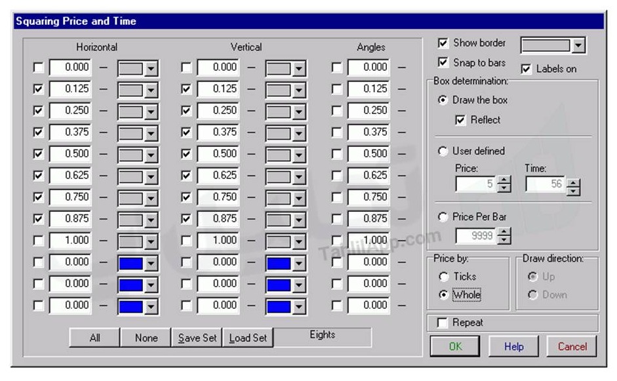This screenshot has height=381, width=617.
Task: Open the Horizontal 0.500 color dropdown arrow
Action: click(151, 155)
